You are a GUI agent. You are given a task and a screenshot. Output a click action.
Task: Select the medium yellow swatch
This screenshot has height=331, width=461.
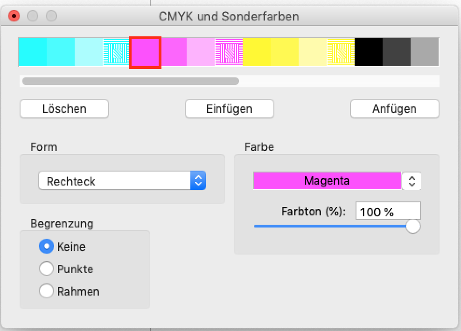tap(285, 52)
